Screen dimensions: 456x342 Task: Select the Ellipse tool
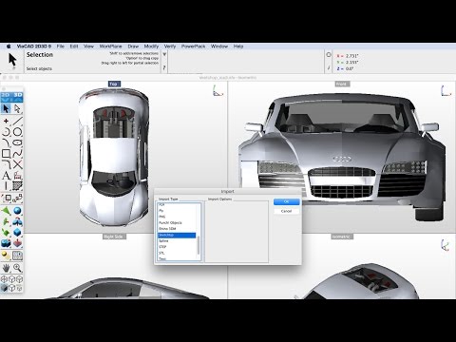[17, 142]
